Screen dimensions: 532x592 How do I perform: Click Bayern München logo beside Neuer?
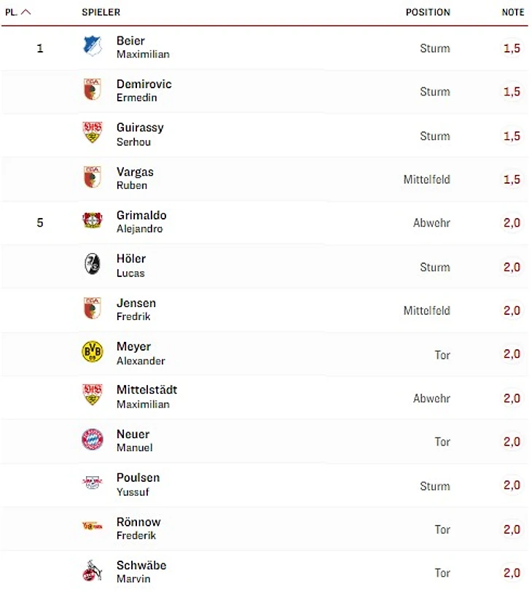point(93,440)
